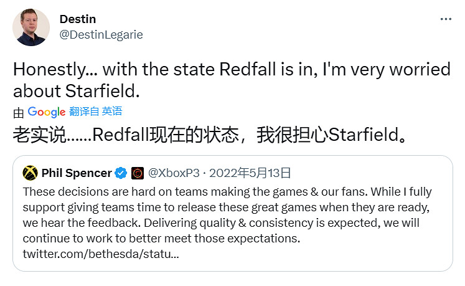465x286 pixels.
Task: Click the Google logo in translation credit
Action: 47,112
